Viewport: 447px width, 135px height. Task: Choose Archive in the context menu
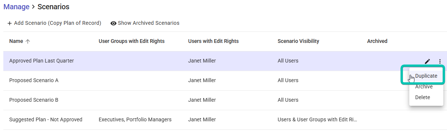[424, 87]
